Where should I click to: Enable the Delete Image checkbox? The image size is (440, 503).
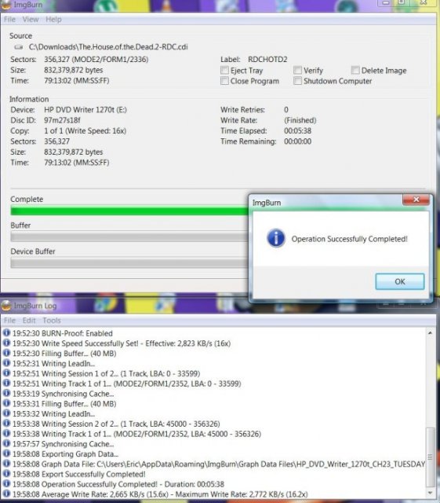[x=355, y=70]
